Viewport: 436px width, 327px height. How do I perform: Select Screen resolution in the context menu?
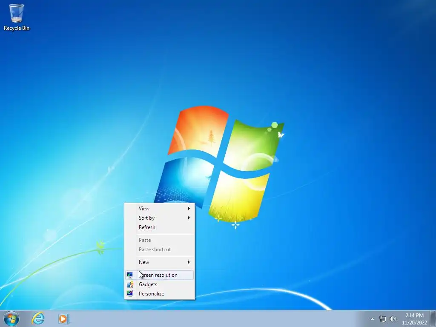pos(159,275)
